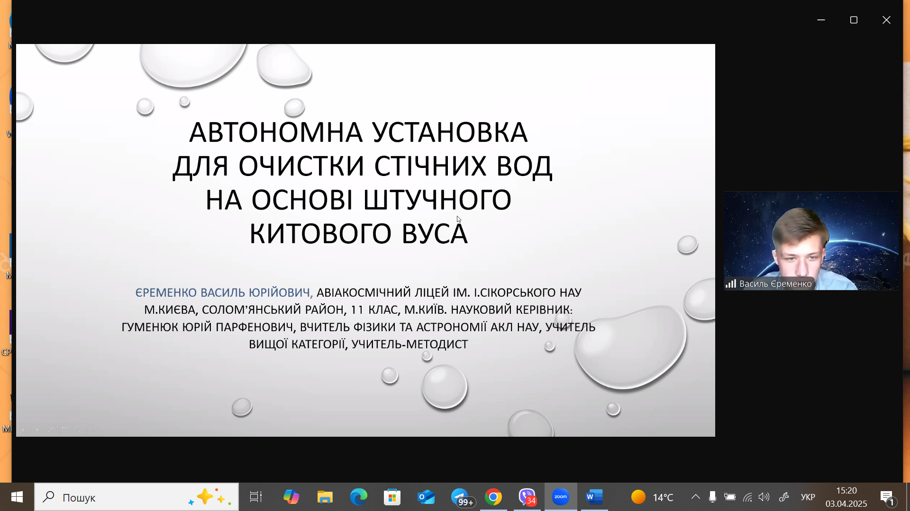This screenshot has width=910, height=511.
Task: Launch Google Chrome from the taskbar
Action: pos(493,497)
